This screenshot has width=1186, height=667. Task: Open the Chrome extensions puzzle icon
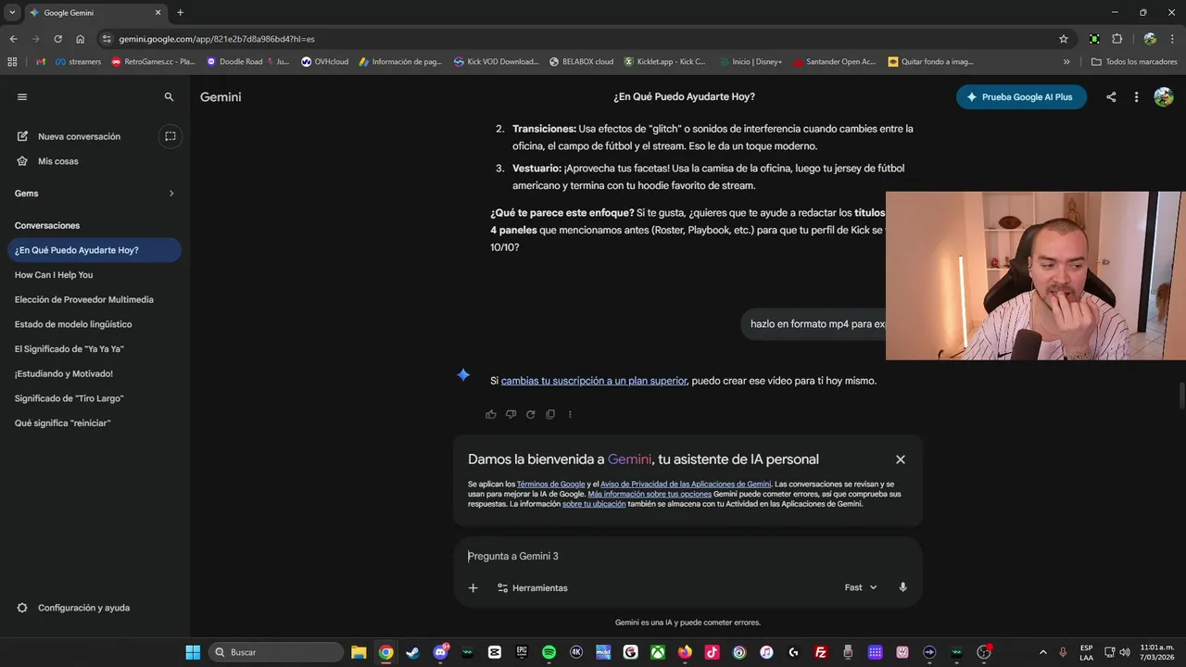click(x=1117, y=39)
